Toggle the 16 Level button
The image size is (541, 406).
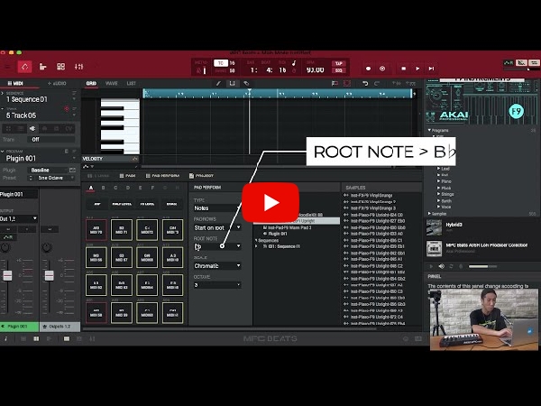click(x=147, y=204)
